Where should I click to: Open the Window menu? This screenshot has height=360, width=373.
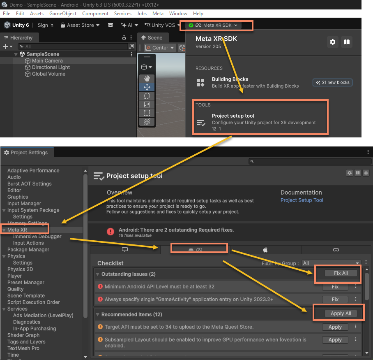point(178,14)
